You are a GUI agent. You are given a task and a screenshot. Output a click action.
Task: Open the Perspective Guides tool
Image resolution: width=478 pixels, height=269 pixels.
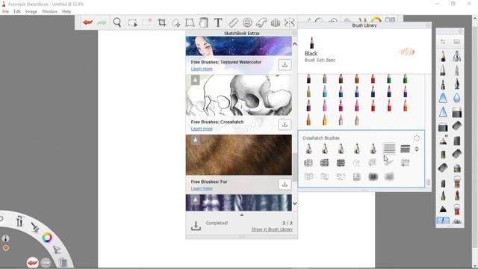276,23
